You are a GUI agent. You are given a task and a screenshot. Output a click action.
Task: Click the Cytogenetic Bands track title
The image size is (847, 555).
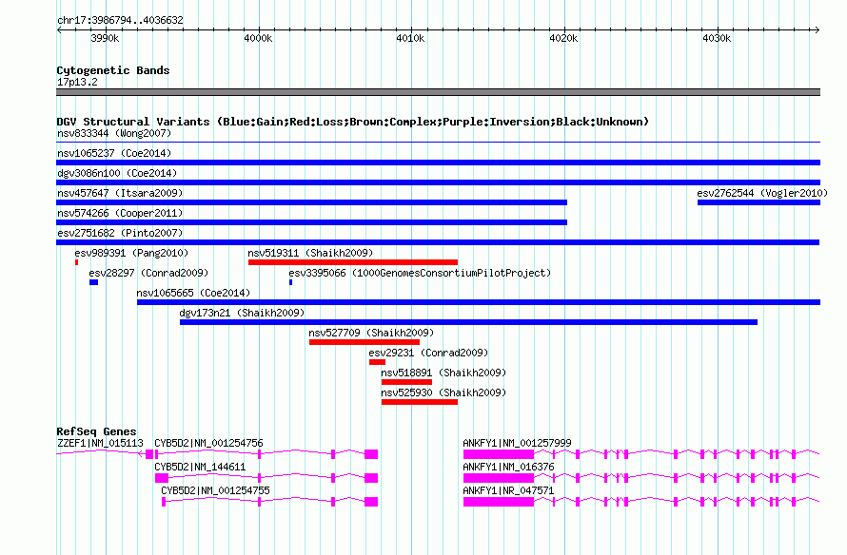tap(113, 70)
